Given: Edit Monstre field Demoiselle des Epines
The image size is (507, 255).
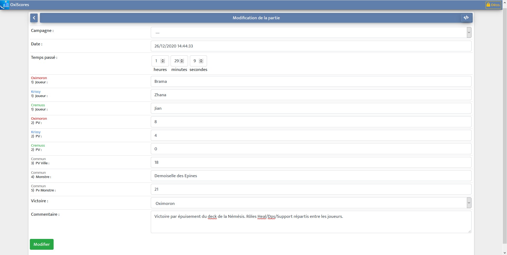Looking at the screenshot, I should (311, 176).
